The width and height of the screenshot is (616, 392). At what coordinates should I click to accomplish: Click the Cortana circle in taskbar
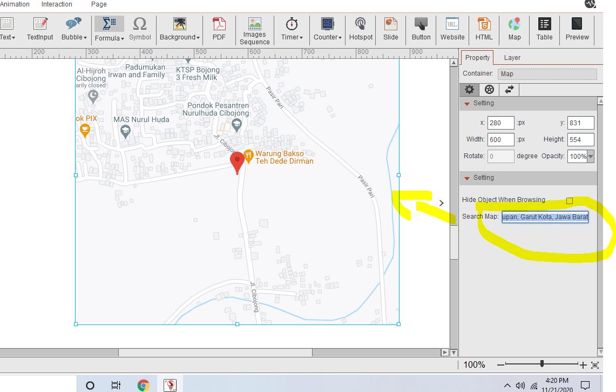pyautogui.click(x=90, y=386)
